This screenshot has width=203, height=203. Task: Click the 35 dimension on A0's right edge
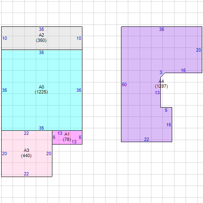click(79, 90)
